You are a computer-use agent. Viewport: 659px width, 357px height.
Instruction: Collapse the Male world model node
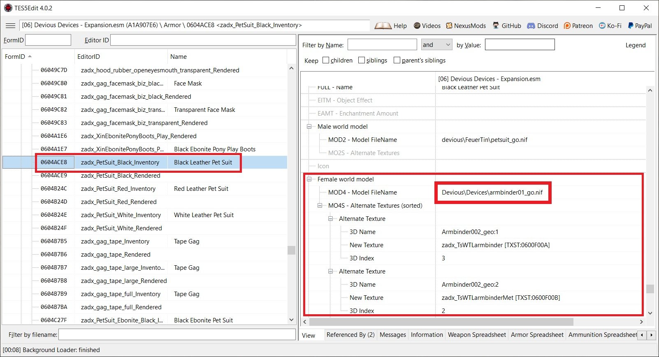[309, 127]
